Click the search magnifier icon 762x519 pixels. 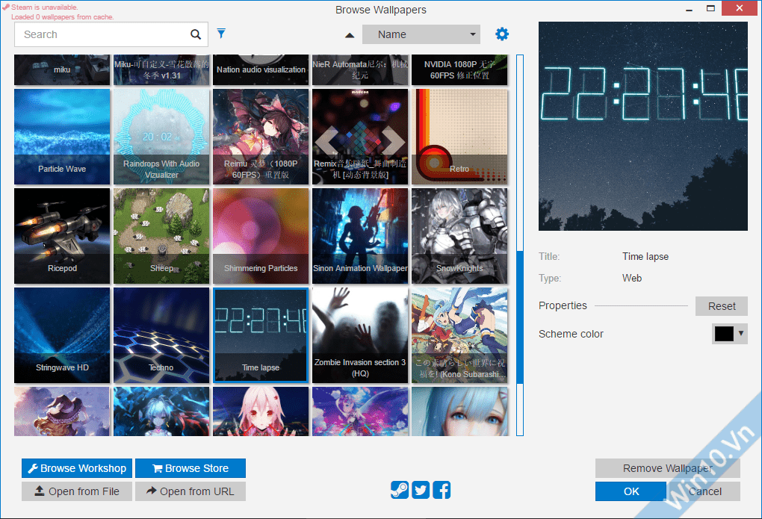(196, 34)
